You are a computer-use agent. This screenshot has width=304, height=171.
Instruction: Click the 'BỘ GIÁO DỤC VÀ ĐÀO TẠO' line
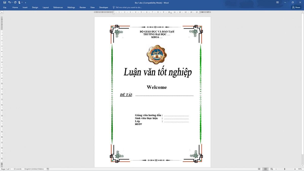coord(157,31)
